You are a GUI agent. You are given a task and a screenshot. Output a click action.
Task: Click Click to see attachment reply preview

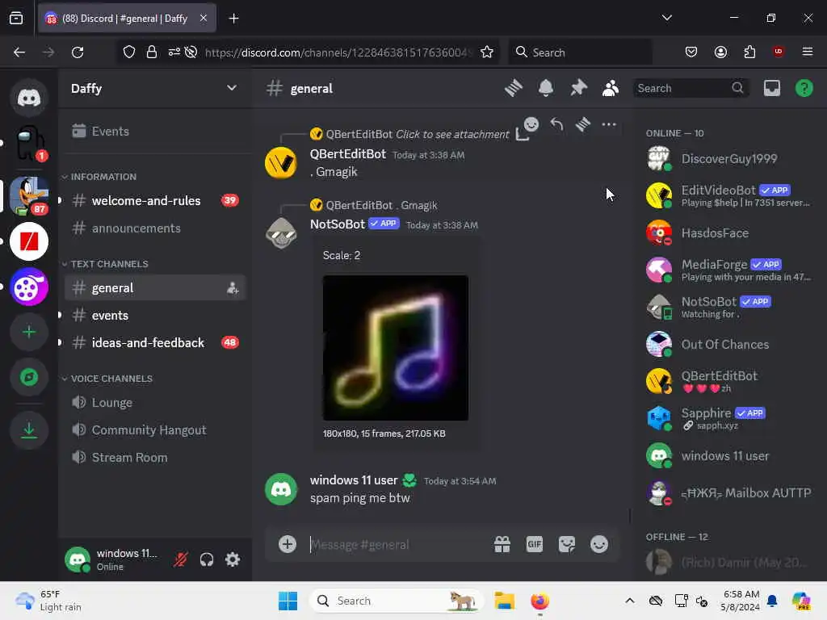click(452, 135)
